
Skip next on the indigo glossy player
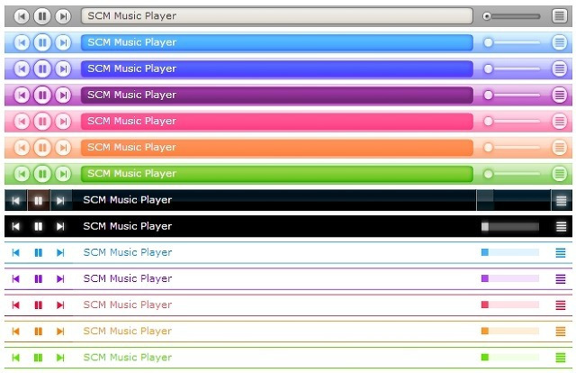point(63,68)
